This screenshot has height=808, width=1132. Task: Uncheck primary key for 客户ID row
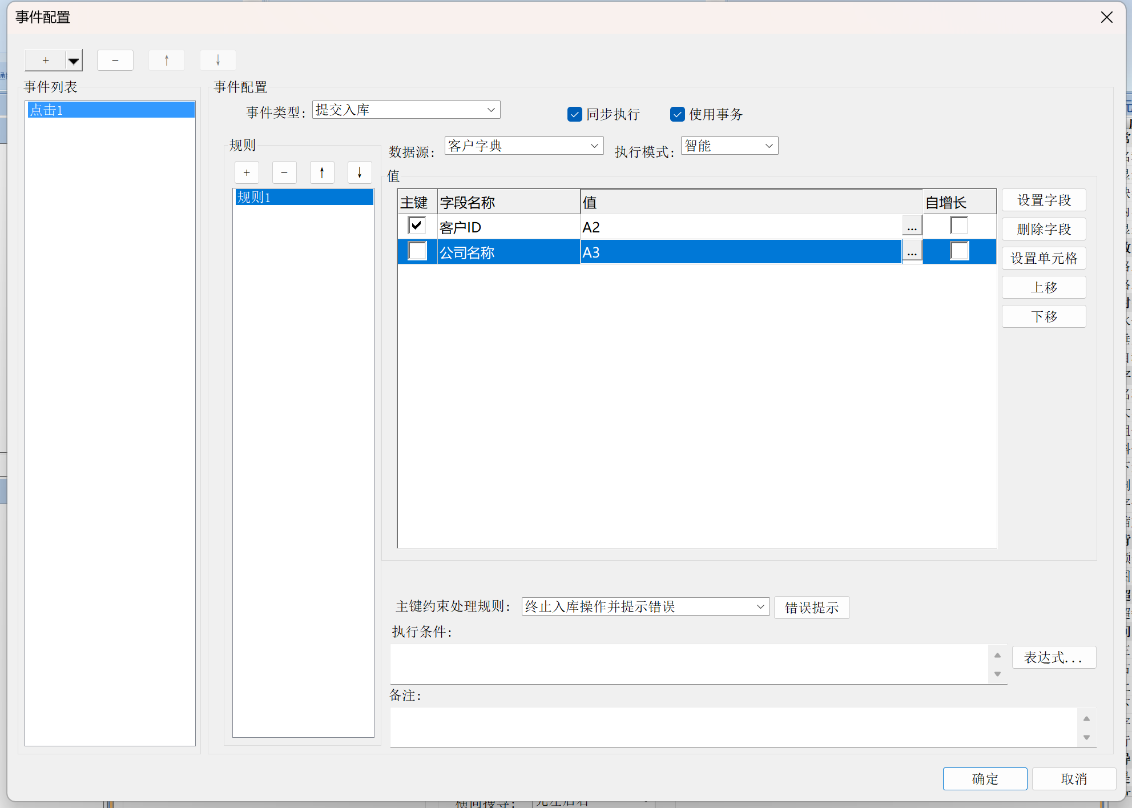pos(417,226)
